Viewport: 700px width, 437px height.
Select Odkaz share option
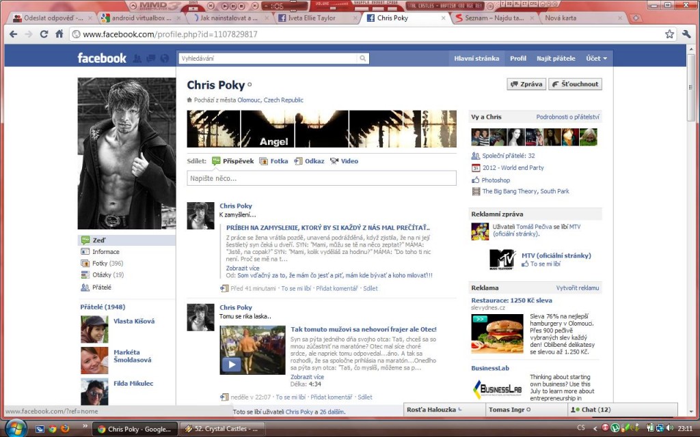pyautogui.click(x=309, y=161)
